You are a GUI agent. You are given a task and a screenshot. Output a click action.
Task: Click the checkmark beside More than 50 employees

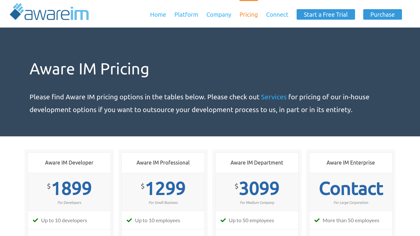tap(317, 220)
